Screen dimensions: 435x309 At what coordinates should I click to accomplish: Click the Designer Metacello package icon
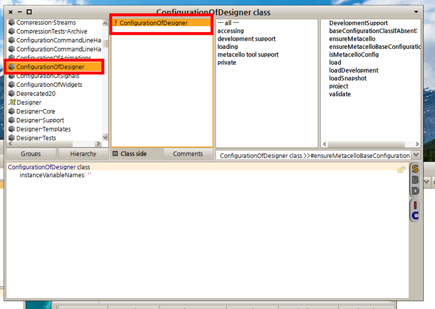(11, 103)
